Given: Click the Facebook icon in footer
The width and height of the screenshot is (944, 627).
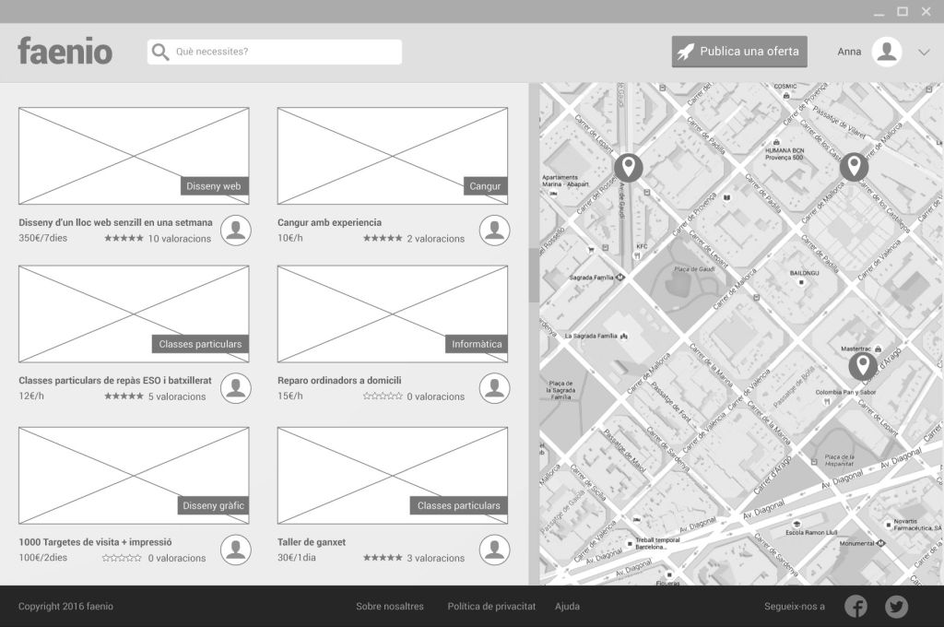Looking at the screenshot, I should 855,606.
